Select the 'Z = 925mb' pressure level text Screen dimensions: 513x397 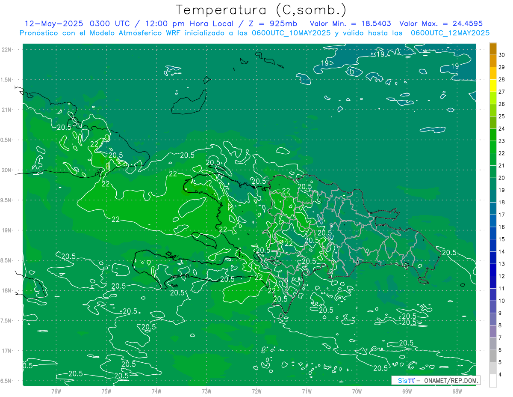coord(272,24)
